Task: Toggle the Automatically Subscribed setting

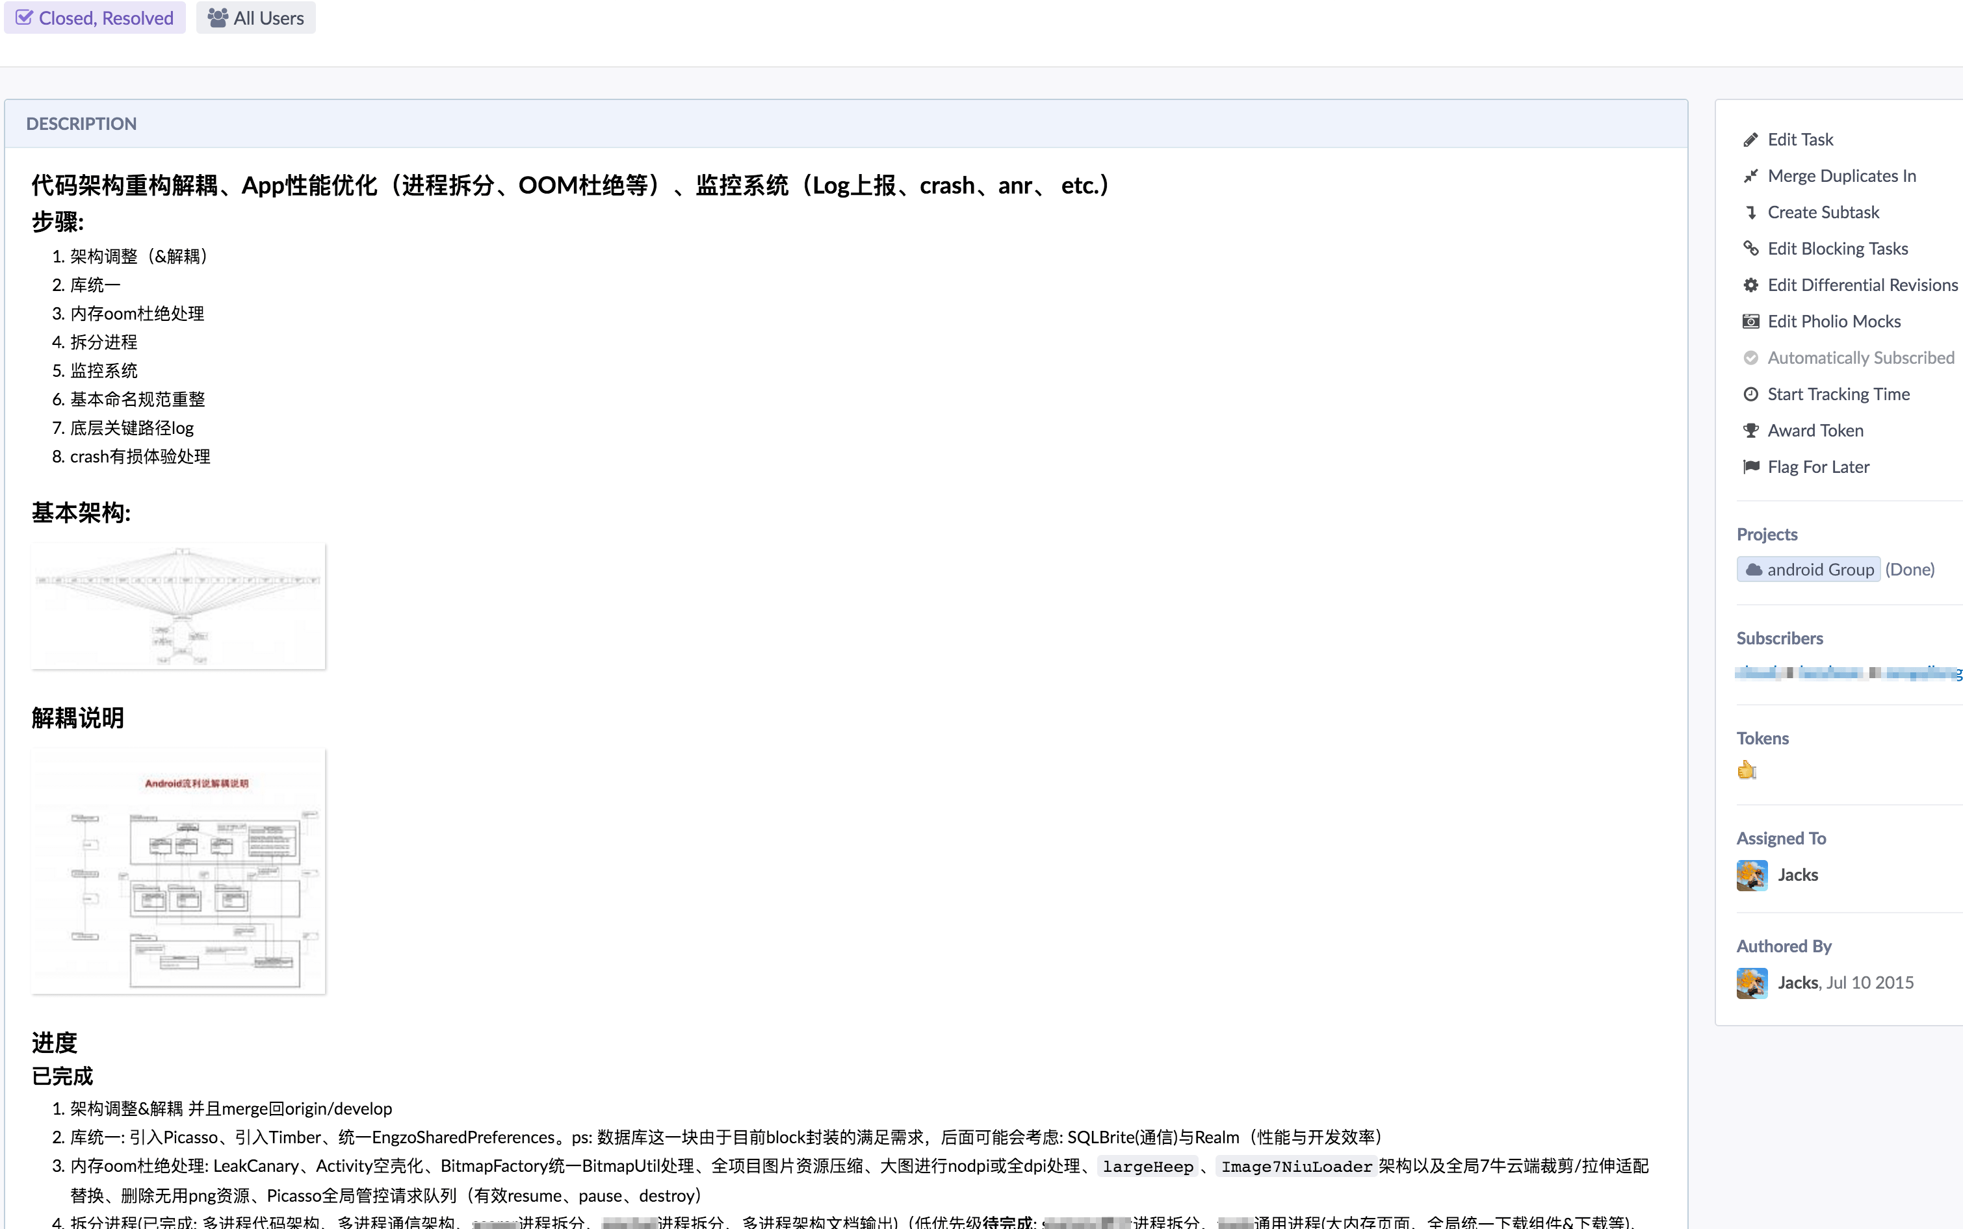Action: pyautogui.click(x=1750, y=358)
